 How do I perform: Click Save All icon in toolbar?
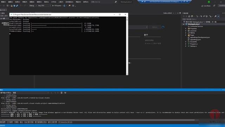coord(17,6)
